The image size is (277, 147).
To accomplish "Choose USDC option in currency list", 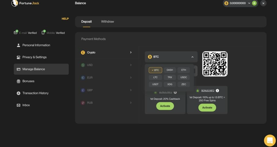I will 184,77.
